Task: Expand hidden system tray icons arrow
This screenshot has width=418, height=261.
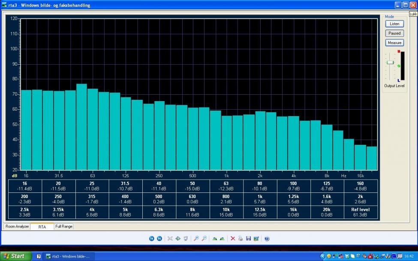Action: 324,256
